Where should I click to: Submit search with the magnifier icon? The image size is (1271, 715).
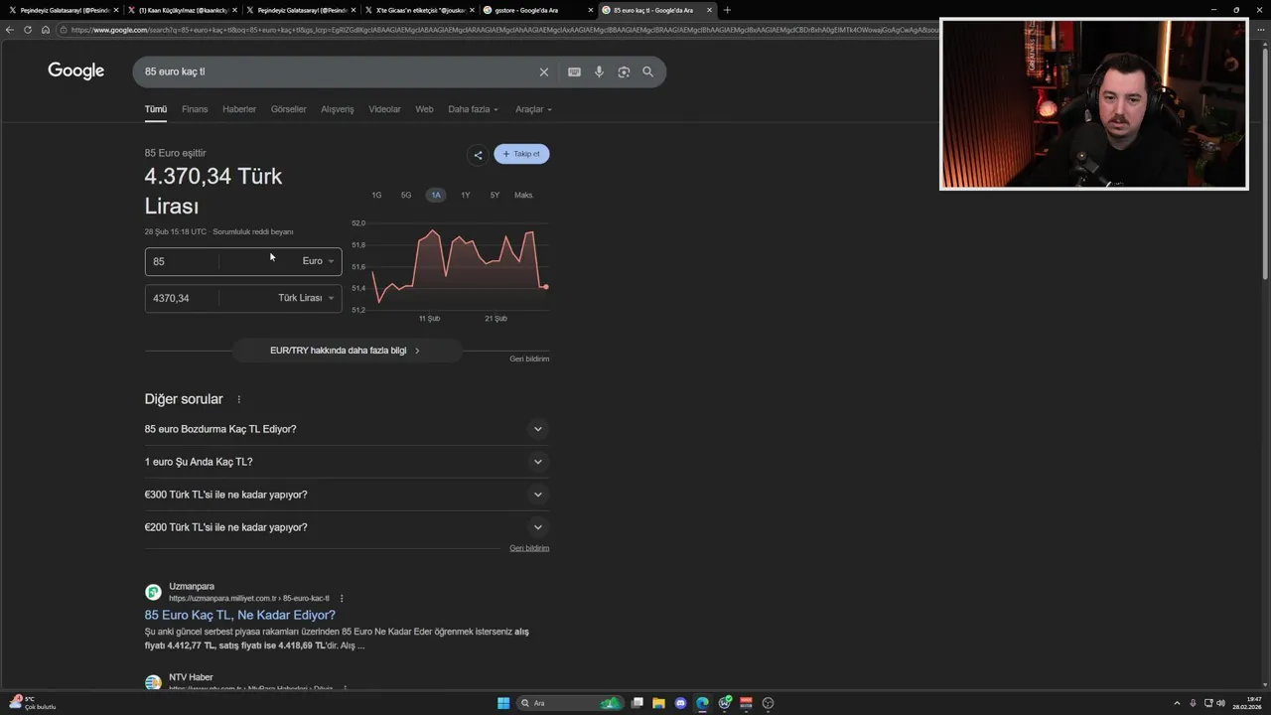click(x=647, y=71)
